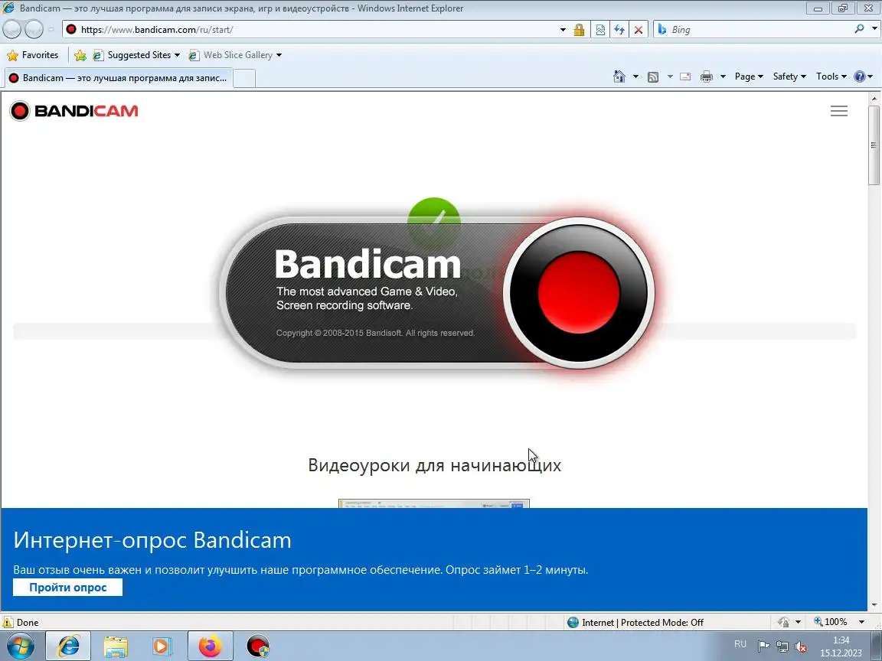Image resolution: width=882 pixels, height=661 pixels.
Task: Click the Интернет-опрос Bandicam heading
Action: pos(152,540)
